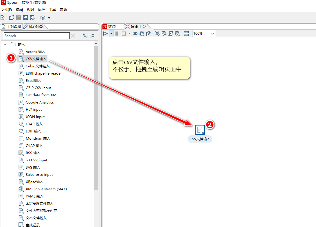The image size is (316, 227).
Task: Click the Explore repository toolbar icon
Action: point(18,18)
